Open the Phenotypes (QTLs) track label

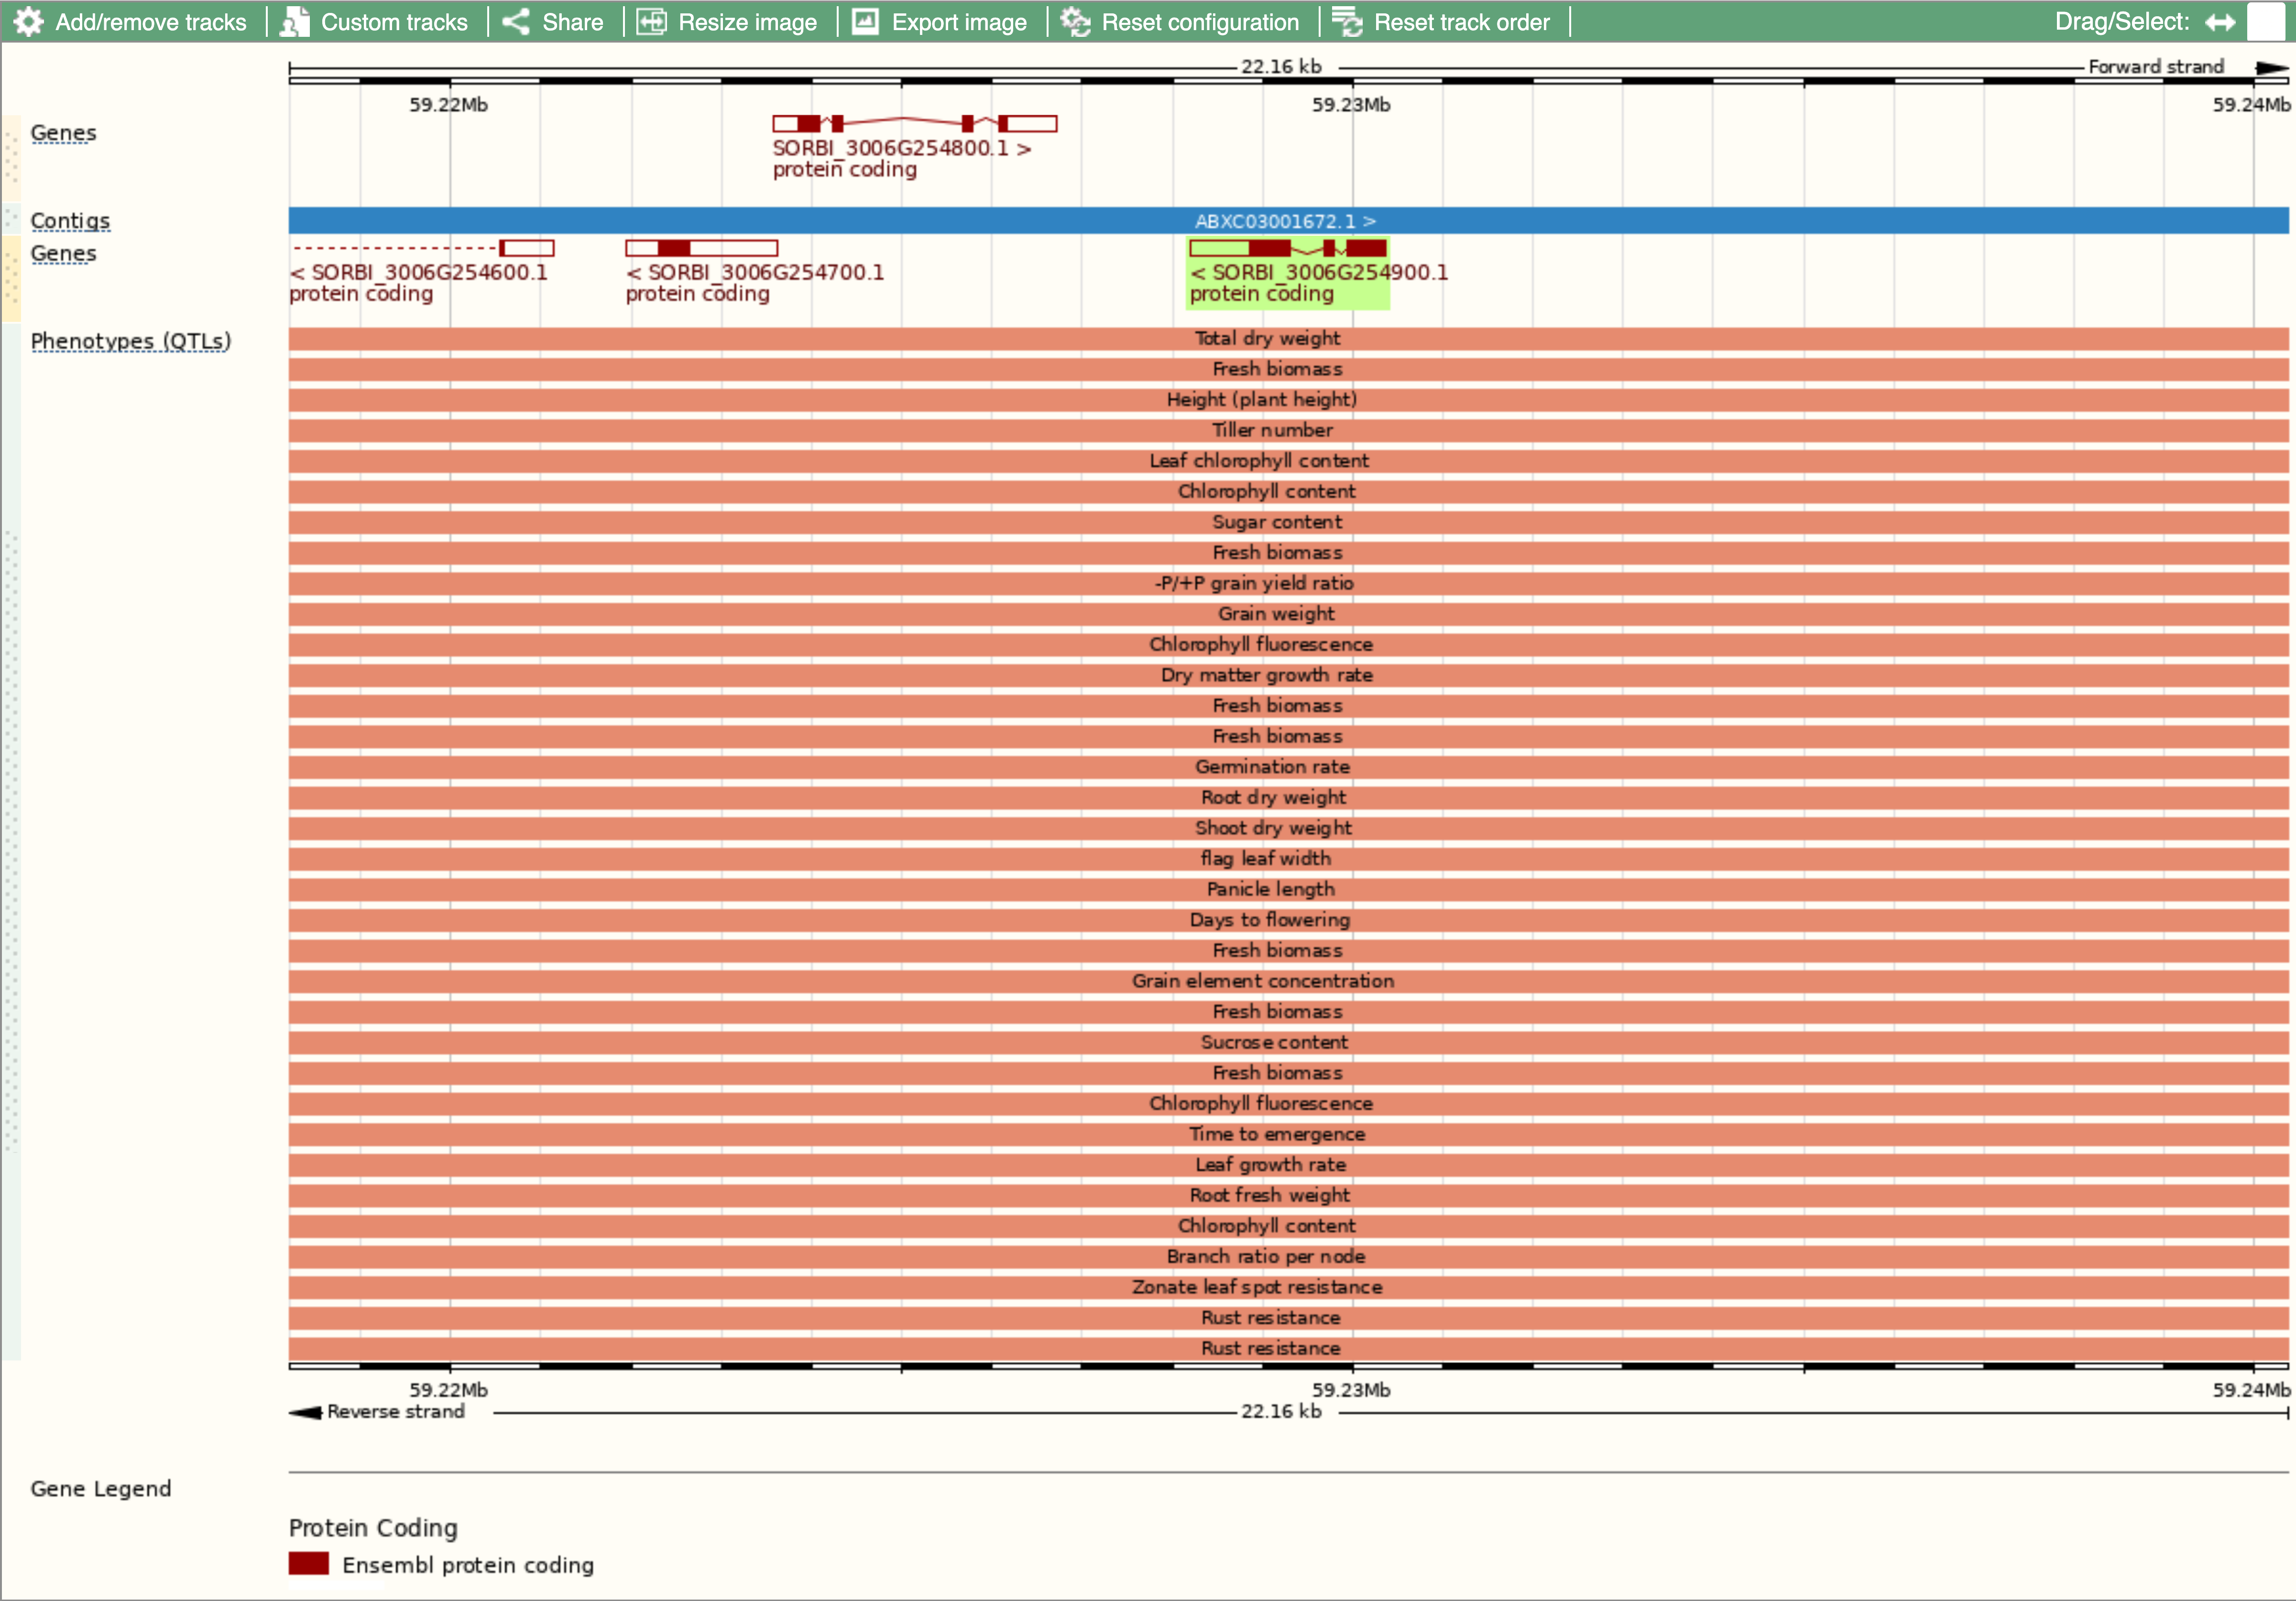click(131, 341)
